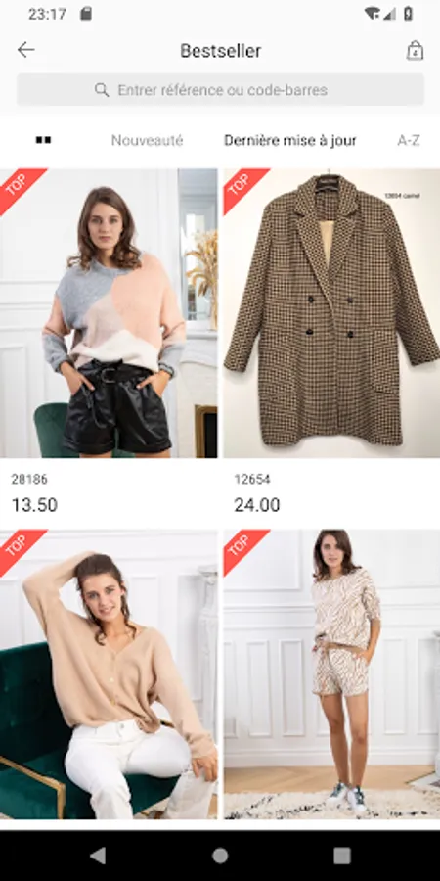Open reference 28186 product link
The width and height of the screenshot is (440, 881).
[x=29, y=480]
